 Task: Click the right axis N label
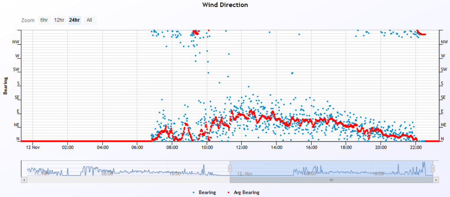(442, 139)
